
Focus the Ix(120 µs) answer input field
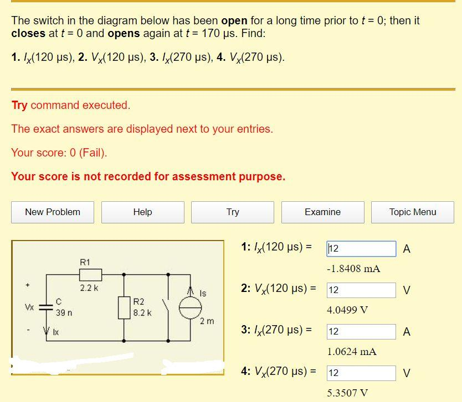[361, 249]
